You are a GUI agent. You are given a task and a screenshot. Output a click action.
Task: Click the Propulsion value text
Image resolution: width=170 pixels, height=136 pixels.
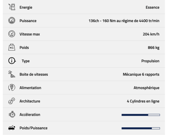(x=150, y=61)
